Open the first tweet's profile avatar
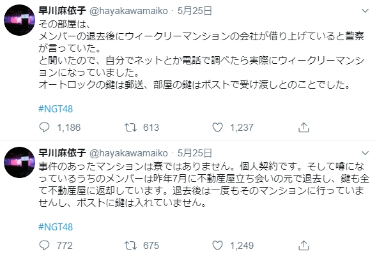The height and width of the screenshot is (254, 377). tap(19, 20)
